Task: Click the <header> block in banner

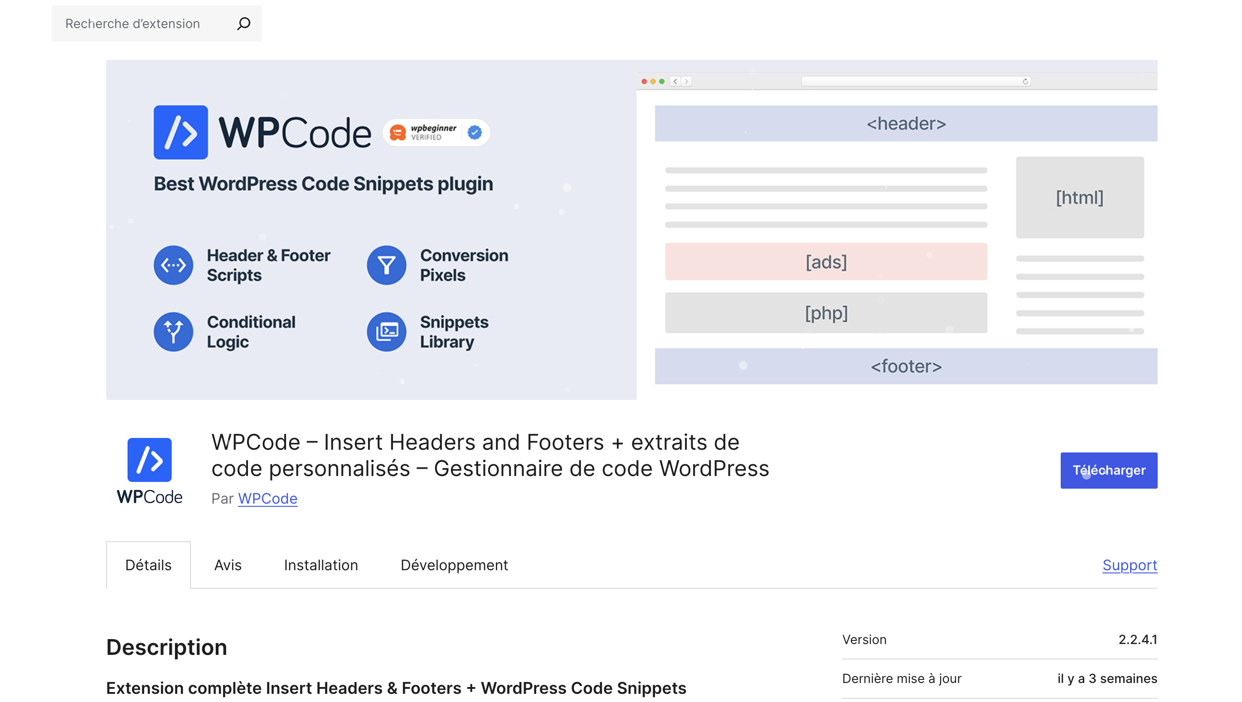Action: pyautogui.click(x=906, y=124)
